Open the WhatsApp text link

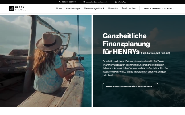point(122,2)
